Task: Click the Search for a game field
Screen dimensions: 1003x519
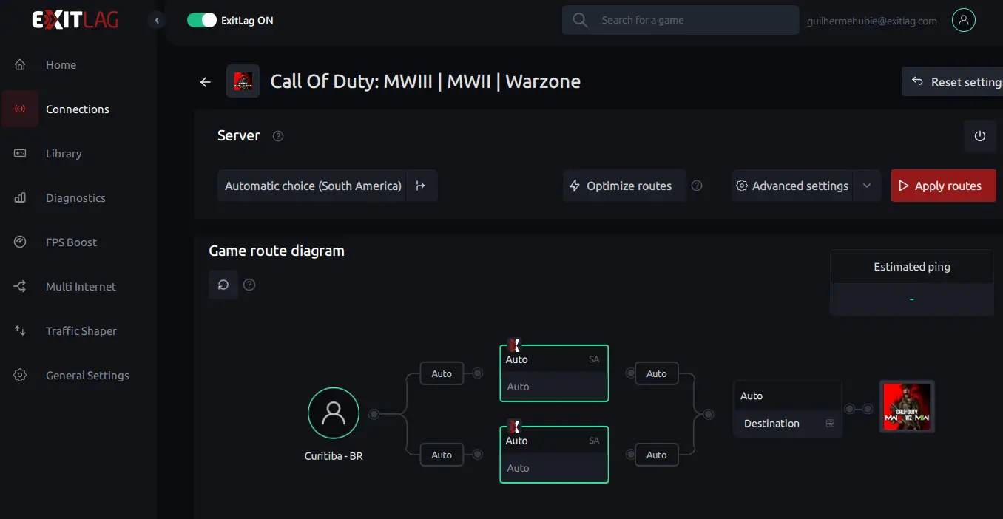Action: tap(681, 20)
